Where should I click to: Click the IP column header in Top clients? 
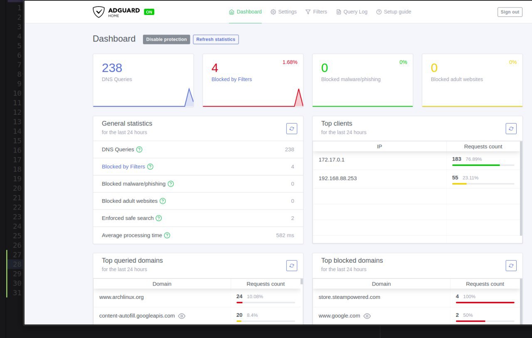[379, 146]
